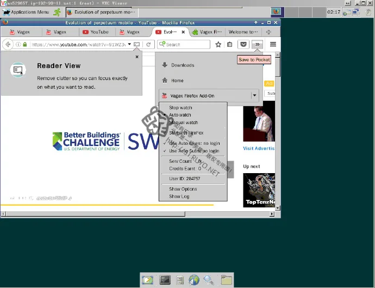Click the Reader View book icon in tip
This screenshot has width=375, height=288.
click(x=18, y=70)
